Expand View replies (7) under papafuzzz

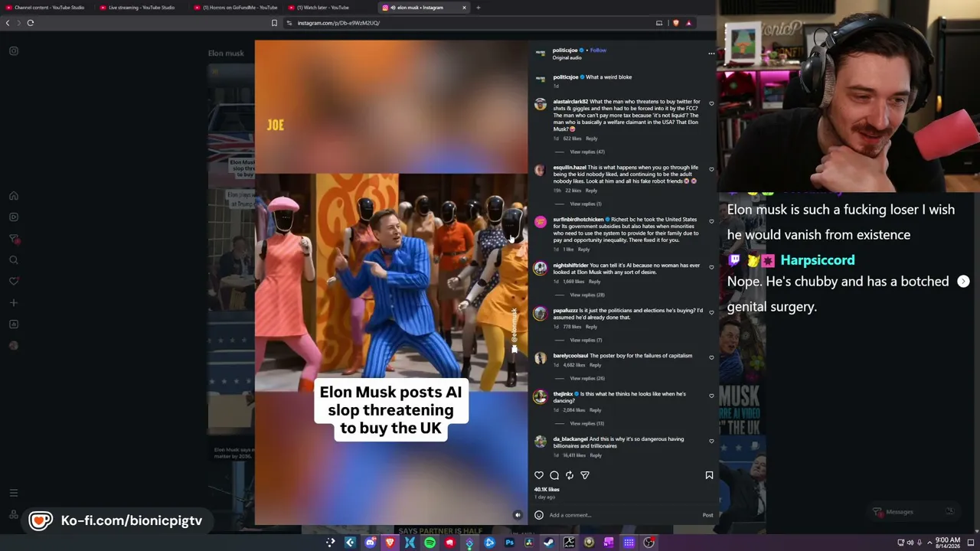pos(586,340)
